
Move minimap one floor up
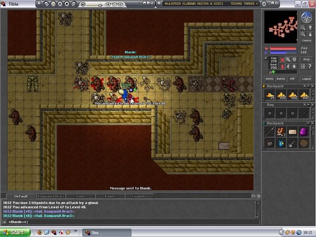(310, 28)
